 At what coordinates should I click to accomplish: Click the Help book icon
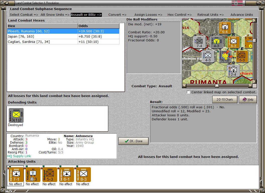click(x=245, y=100)
